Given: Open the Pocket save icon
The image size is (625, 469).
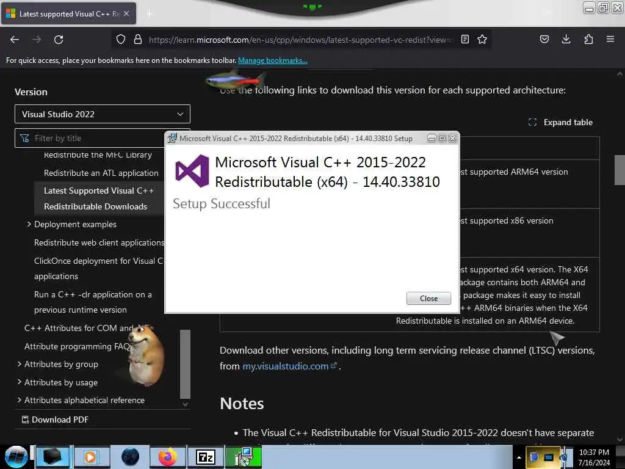Looking at the screenshot, I should coord(544,39).
